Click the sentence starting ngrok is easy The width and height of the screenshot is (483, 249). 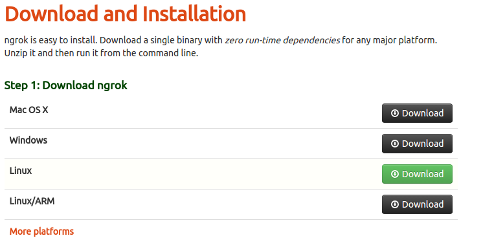pos(221,40)
